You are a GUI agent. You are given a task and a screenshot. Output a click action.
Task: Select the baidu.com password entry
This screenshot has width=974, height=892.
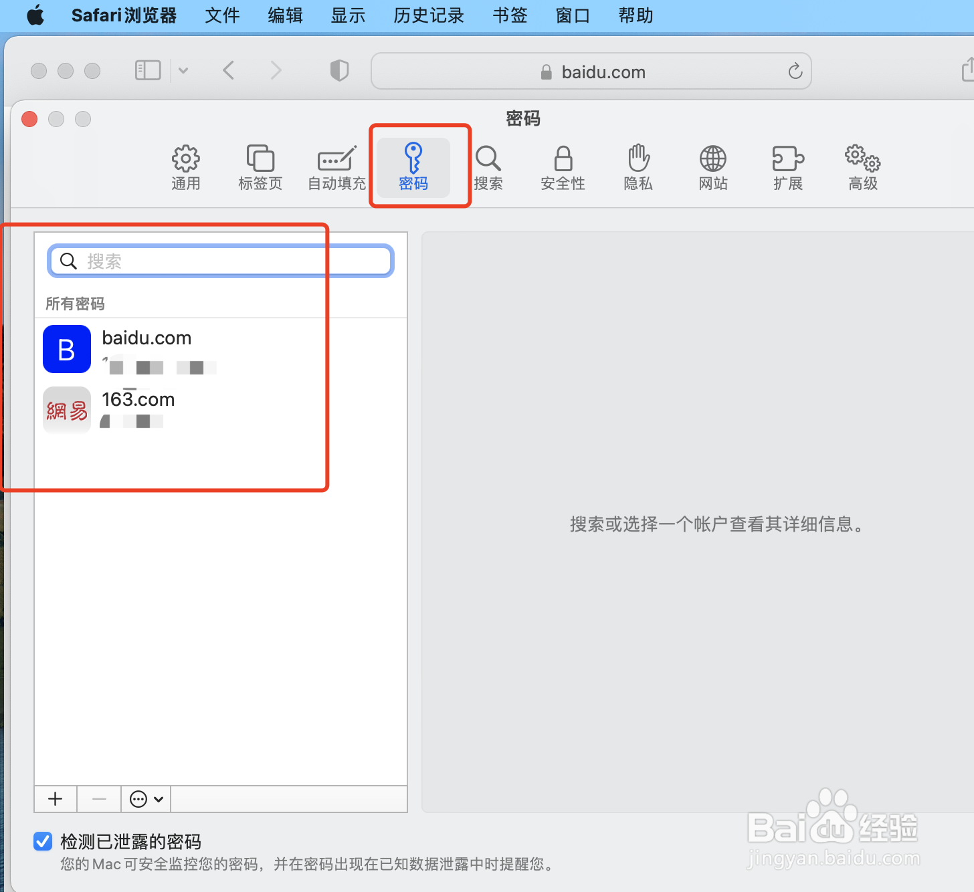click(221, 349)
